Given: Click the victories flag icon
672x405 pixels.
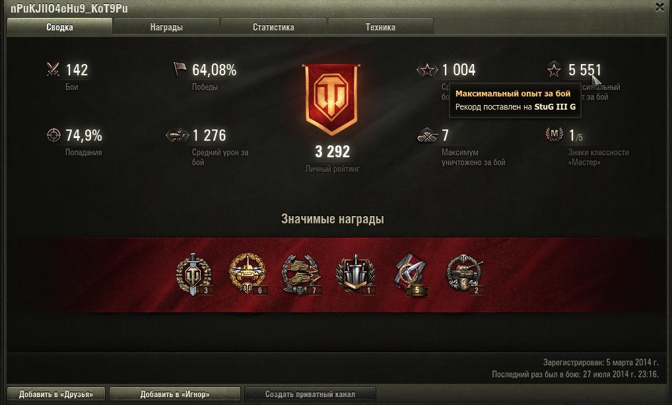Looking at the screenshot, I should pos(180,69).
